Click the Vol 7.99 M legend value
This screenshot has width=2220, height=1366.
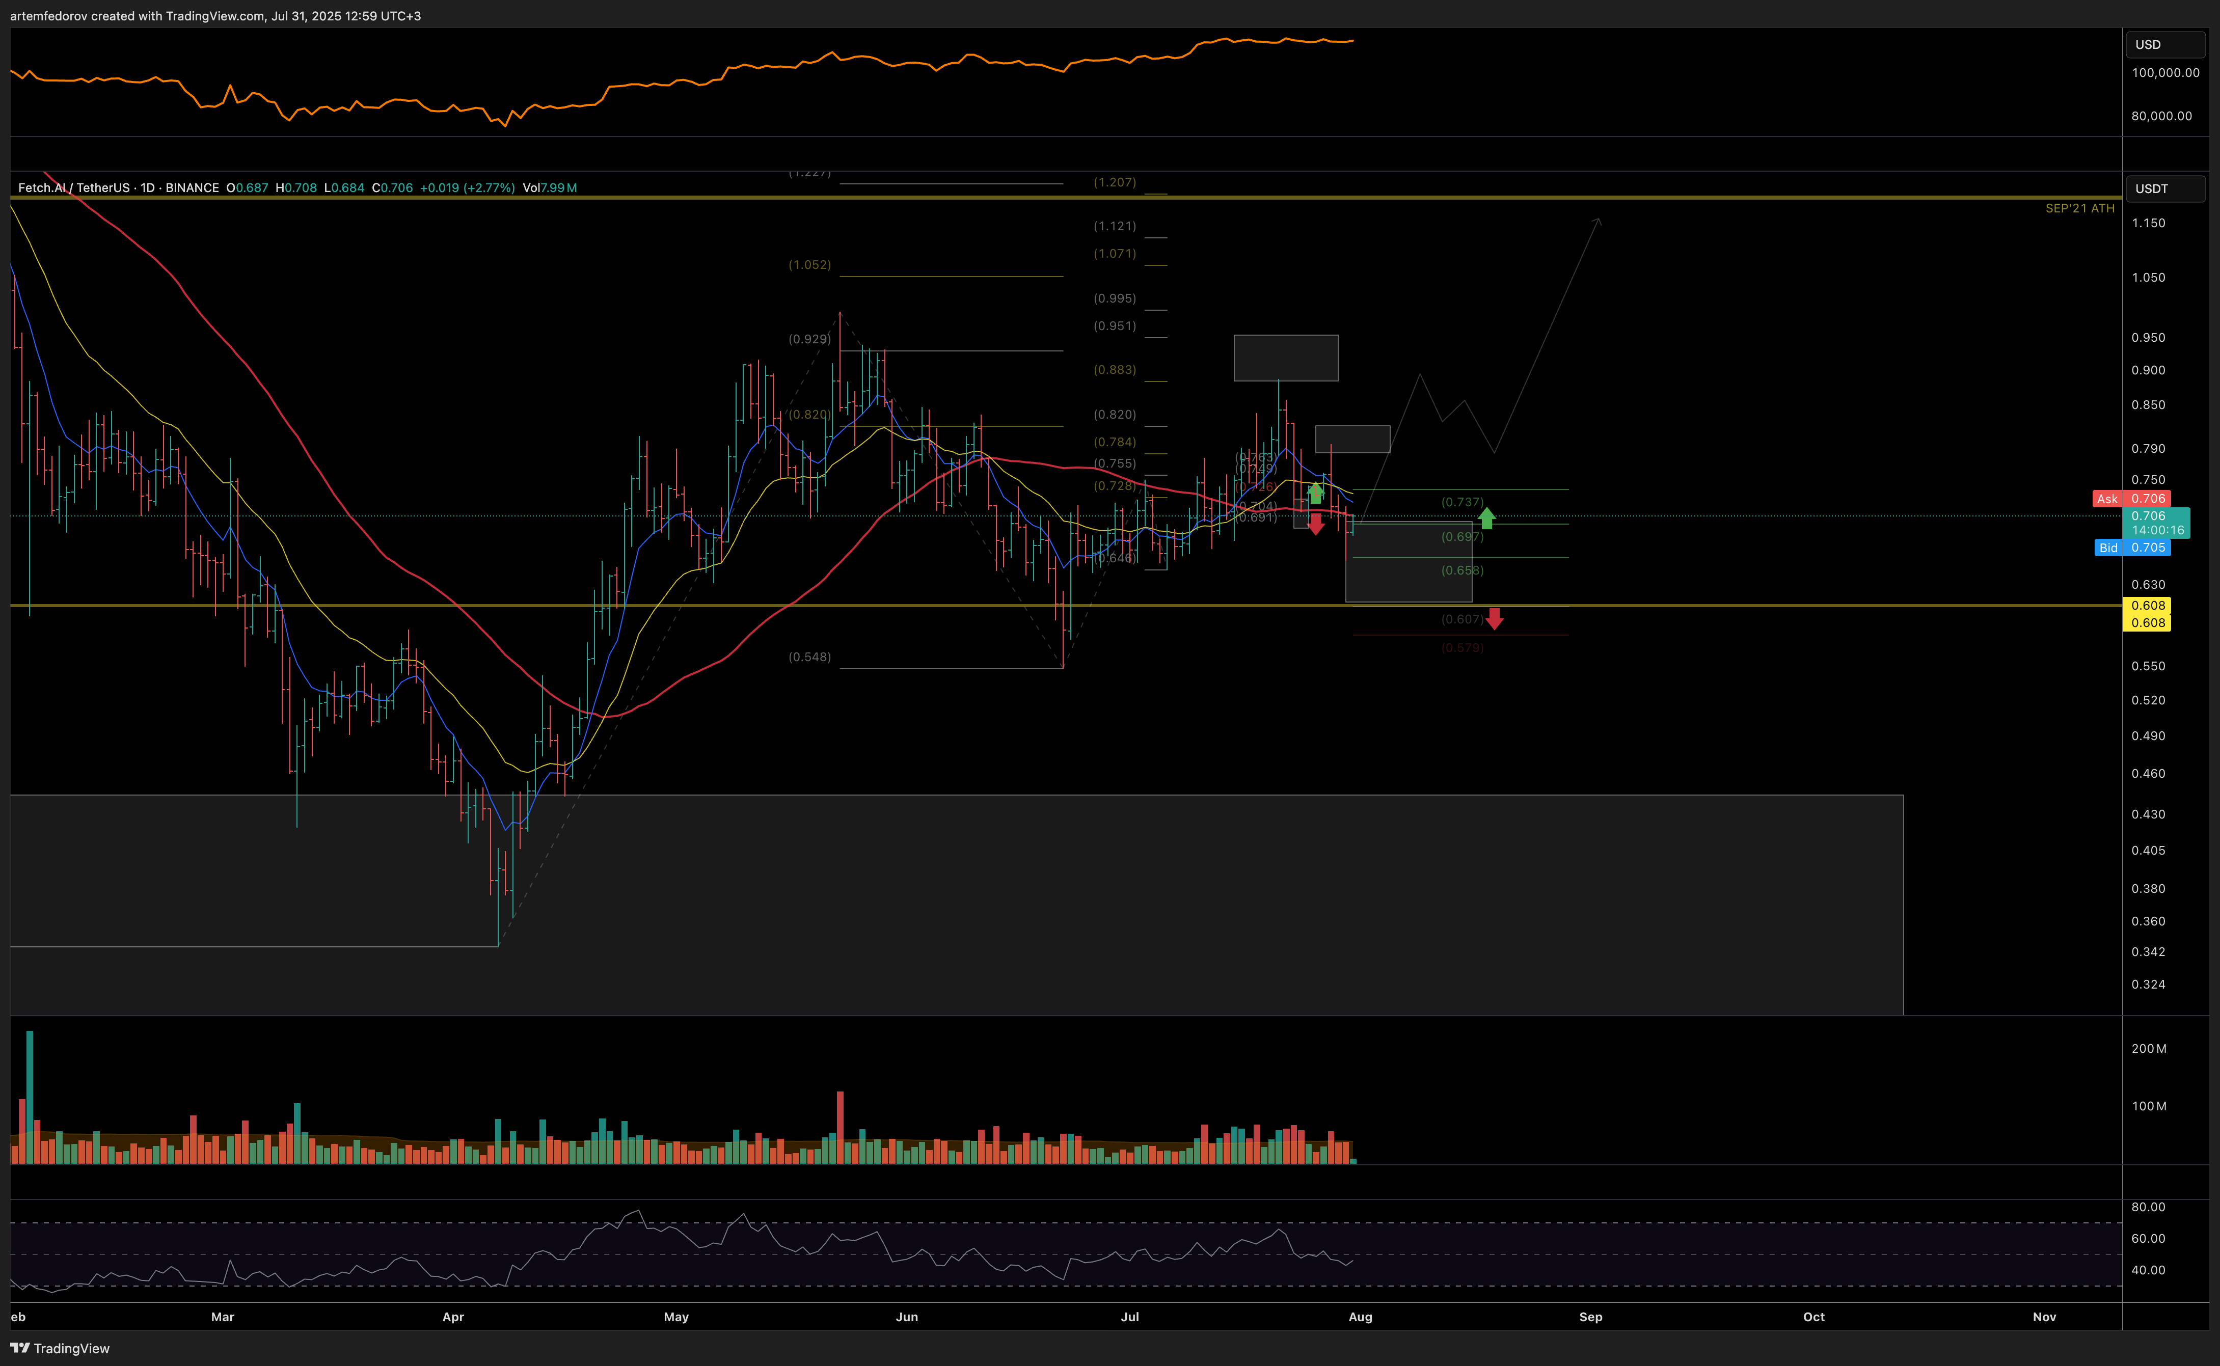point(549,188)
